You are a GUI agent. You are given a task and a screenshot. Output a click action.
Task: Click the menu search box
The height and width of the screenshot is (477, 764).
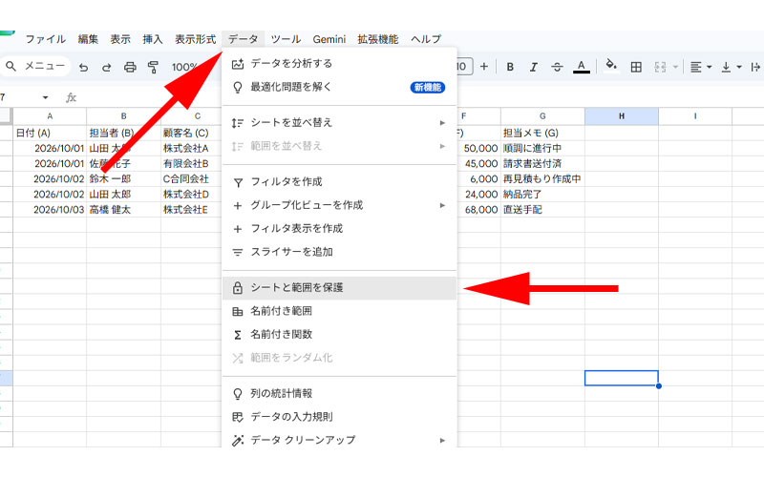36,66
